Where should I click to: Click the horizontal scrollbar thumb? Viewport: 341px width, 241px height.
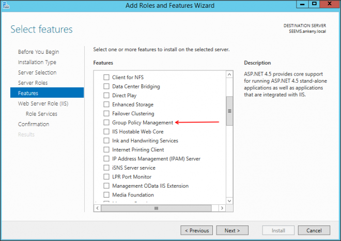coord(156,208)
